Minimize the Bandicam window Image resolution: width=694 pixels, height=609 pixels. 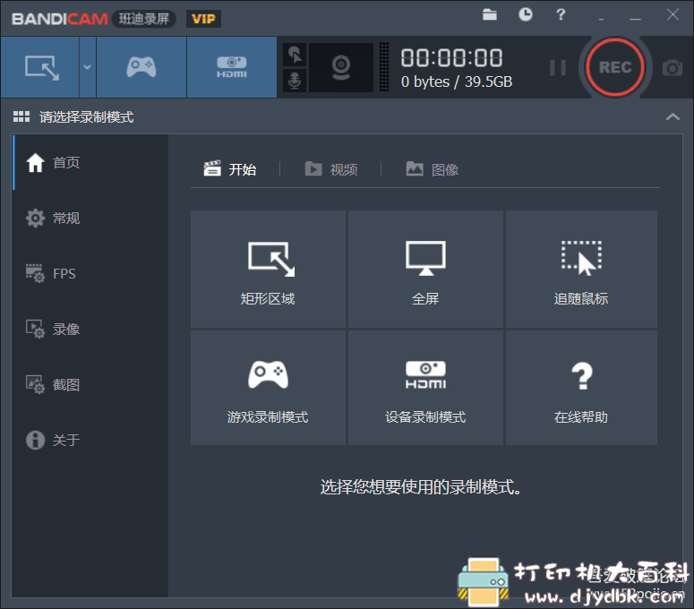pyautogui.click(x=635, y=19)
